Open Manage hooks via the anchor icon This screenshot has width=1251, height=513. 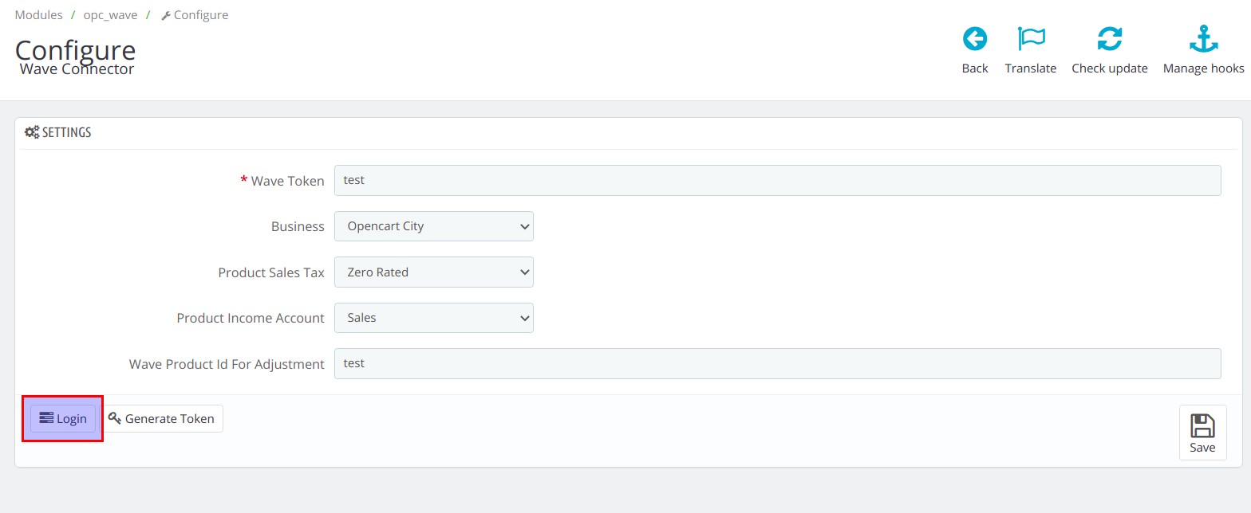(x=1204, y=38)
